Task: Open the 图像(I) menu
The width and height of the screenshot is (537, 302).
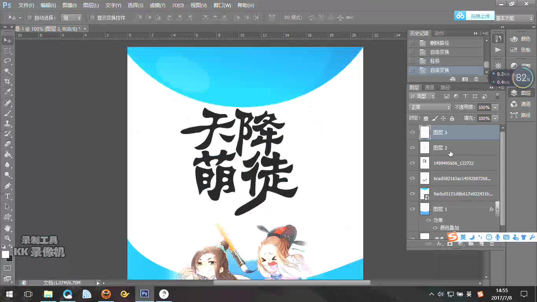Action: 70,6
